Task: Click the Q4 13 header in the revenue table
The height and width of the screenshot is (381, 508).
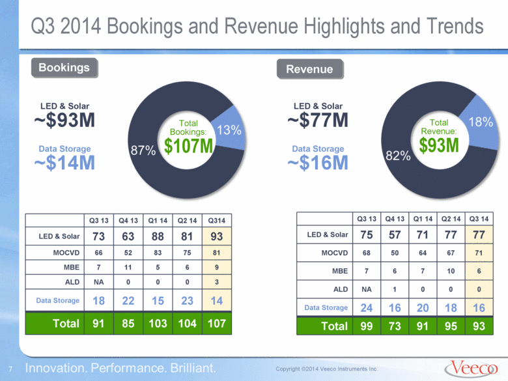Action: pos(395,219)
